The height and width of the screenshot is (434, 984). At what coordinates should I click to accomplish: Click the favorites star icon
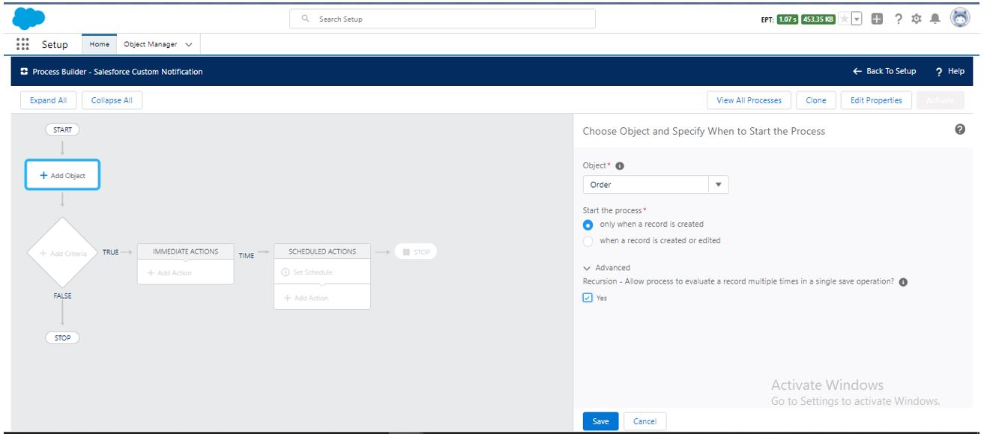[845, 18]
